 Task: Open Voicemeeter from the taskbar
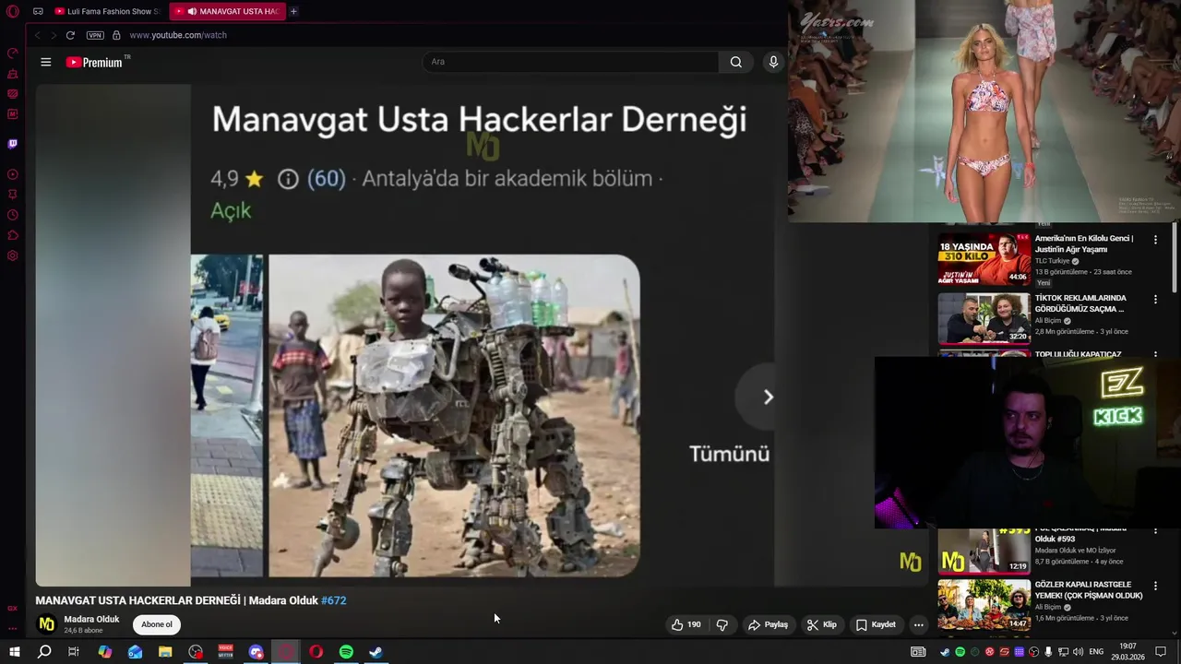[x=226, y=652]
